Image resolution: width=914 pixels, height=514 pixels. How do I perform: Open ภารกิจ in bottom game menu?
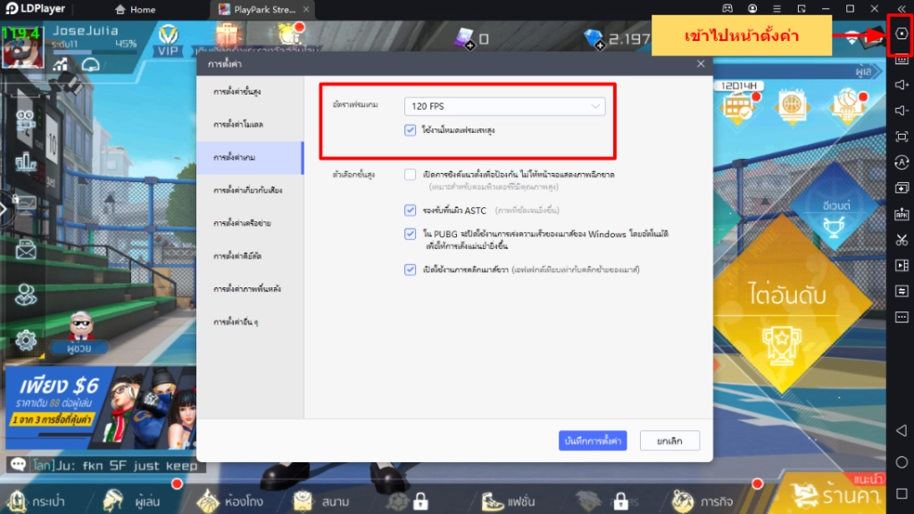[x=702, y=501]
